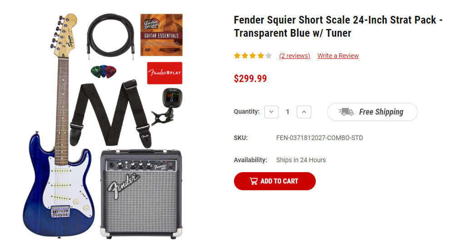Click the Guitar Essentials DVD cover
The image size is (458, 241).
coord(161,35)
